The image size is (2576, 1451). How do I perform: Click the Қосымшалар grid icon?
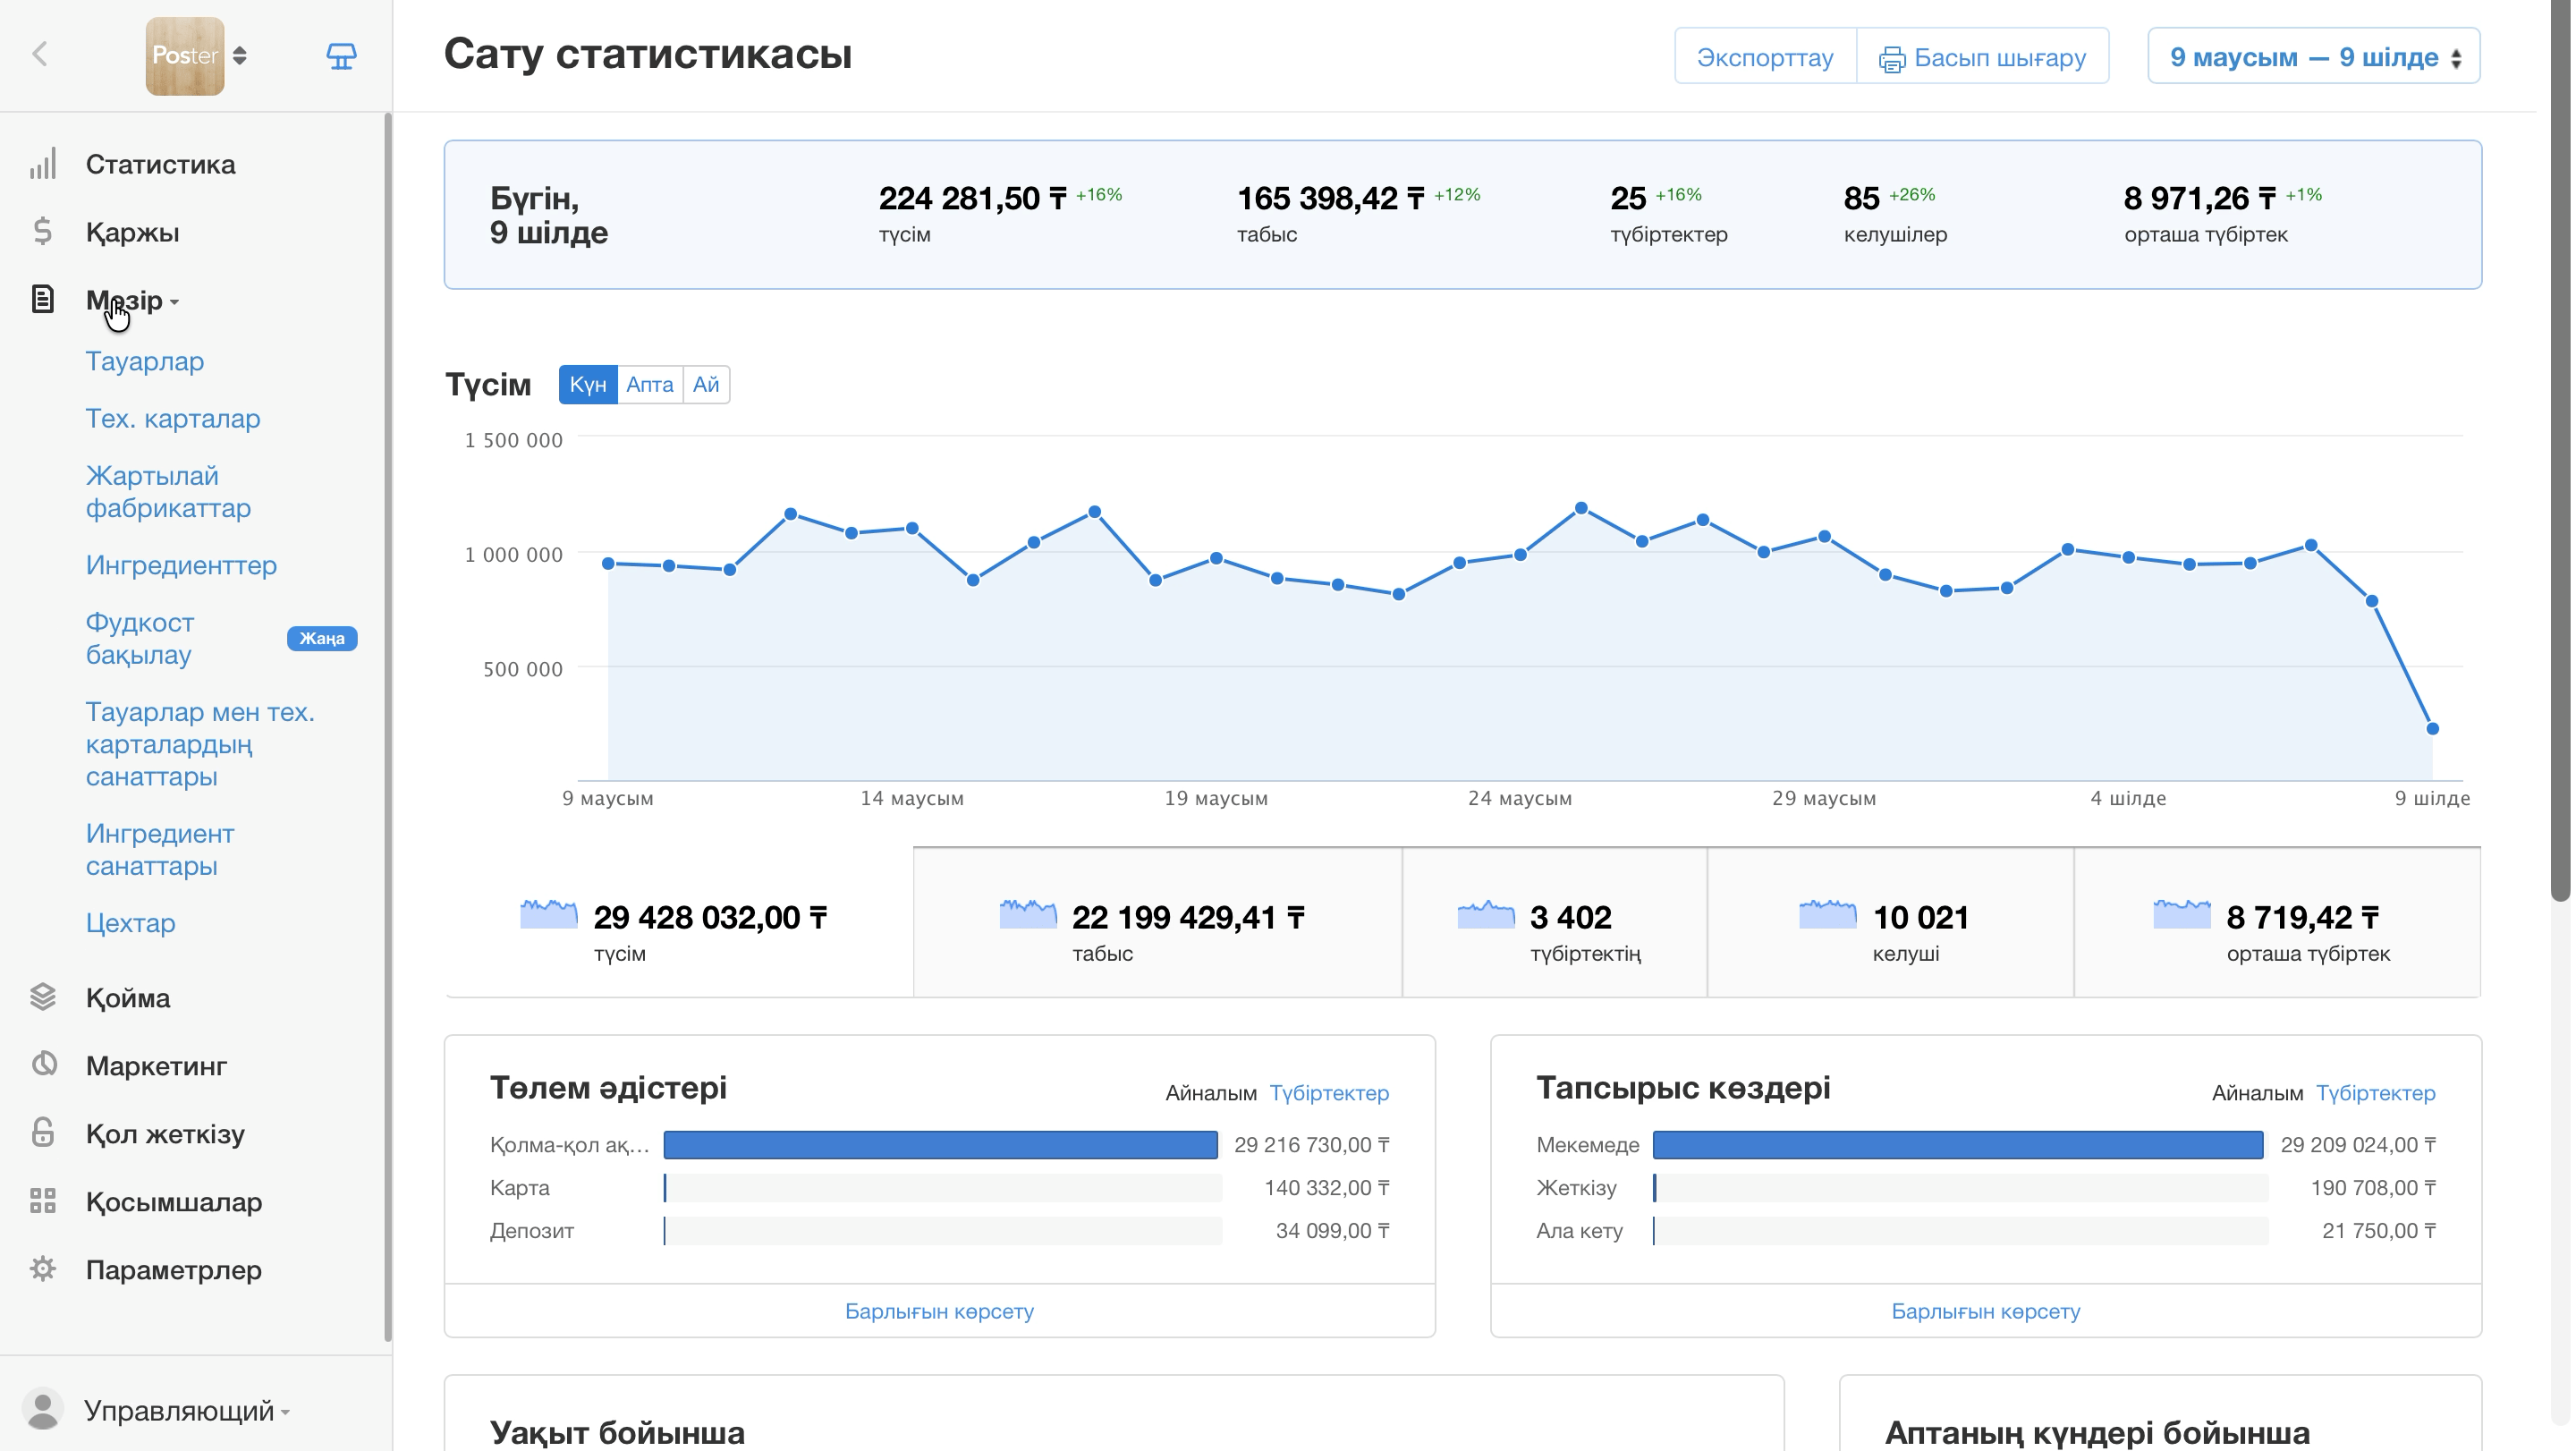coord(43,1200)
